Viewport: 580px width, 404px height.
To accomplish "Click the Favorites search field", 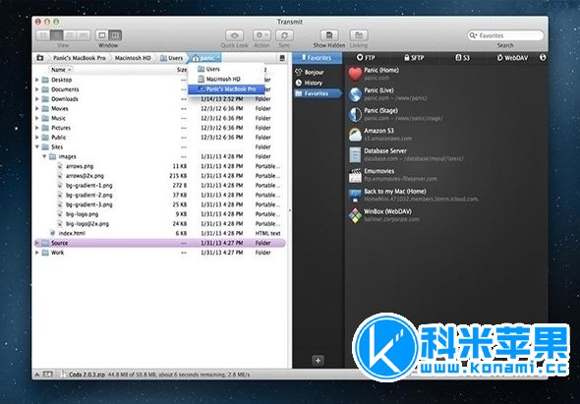I will [505, 35].
